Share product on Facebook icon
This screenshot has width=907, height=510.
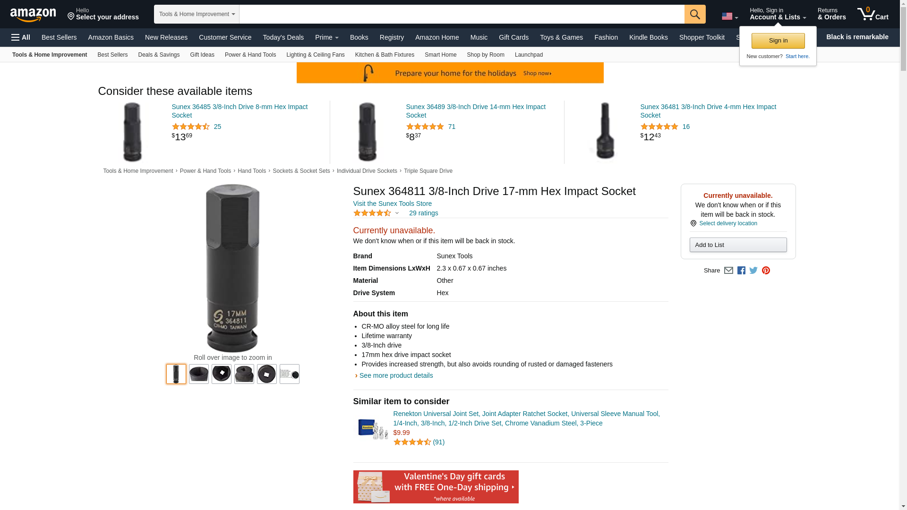741,271
